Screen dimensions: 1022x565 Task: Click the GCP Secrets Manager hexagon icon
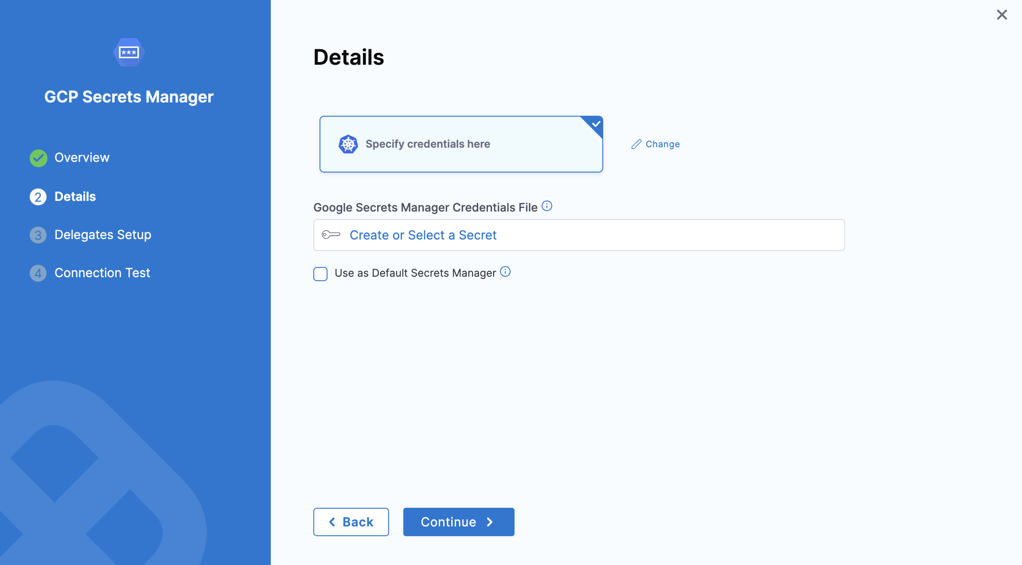pos(129,52)
